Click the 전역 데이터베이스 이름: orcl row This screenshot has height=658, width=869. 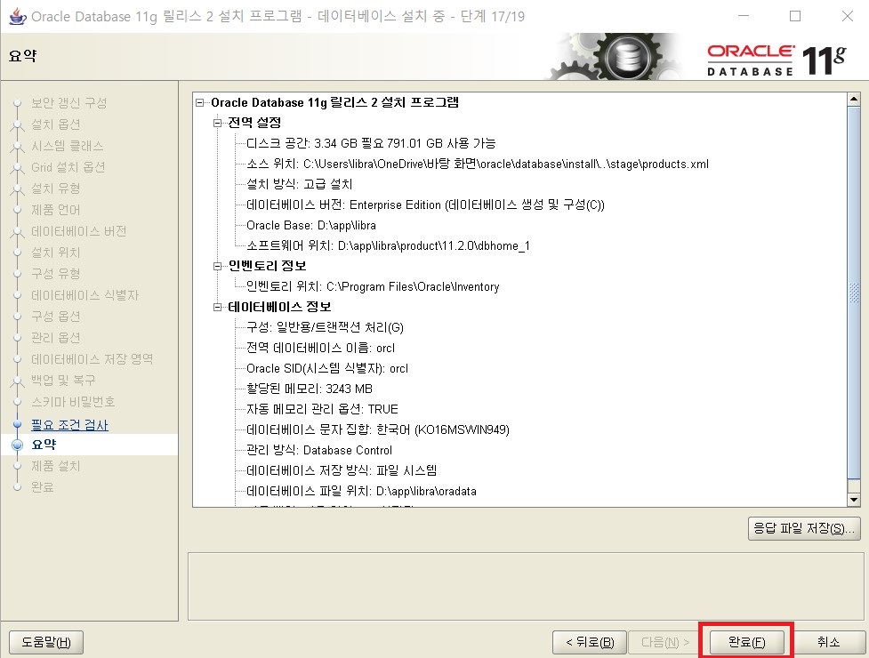[320, 349]
